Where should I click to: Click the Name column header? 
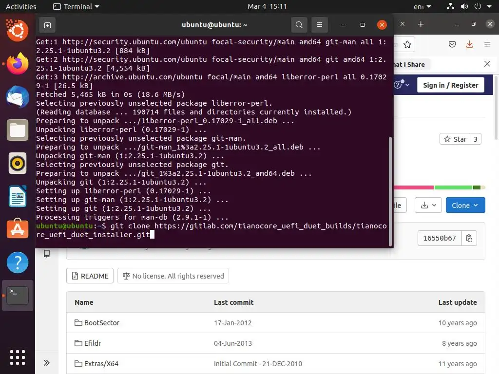[x=84, y=302]
